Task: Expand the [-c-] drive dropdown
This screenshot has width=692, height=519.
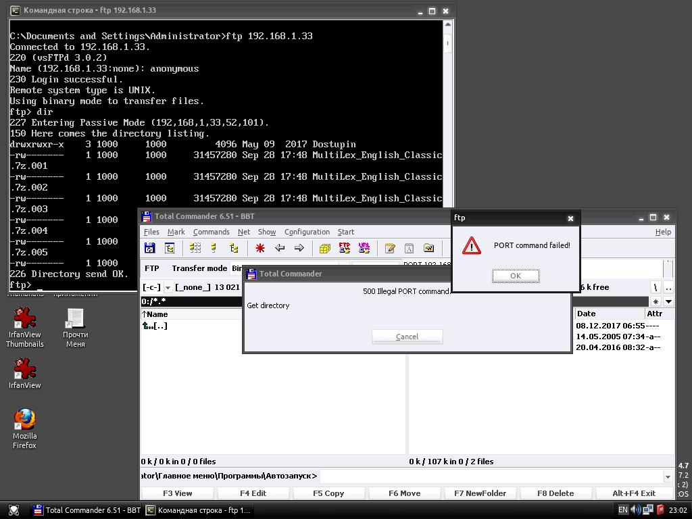Action: coord(168,288)
